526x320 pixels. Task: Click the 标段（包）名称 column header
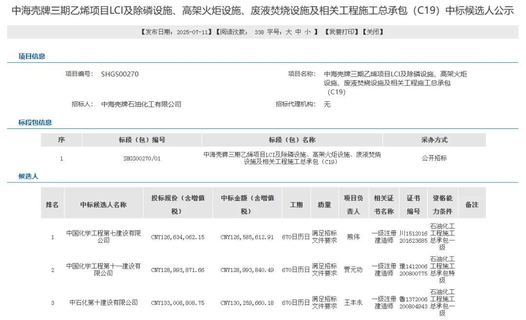pyautogui.click(x=292, y=140)
